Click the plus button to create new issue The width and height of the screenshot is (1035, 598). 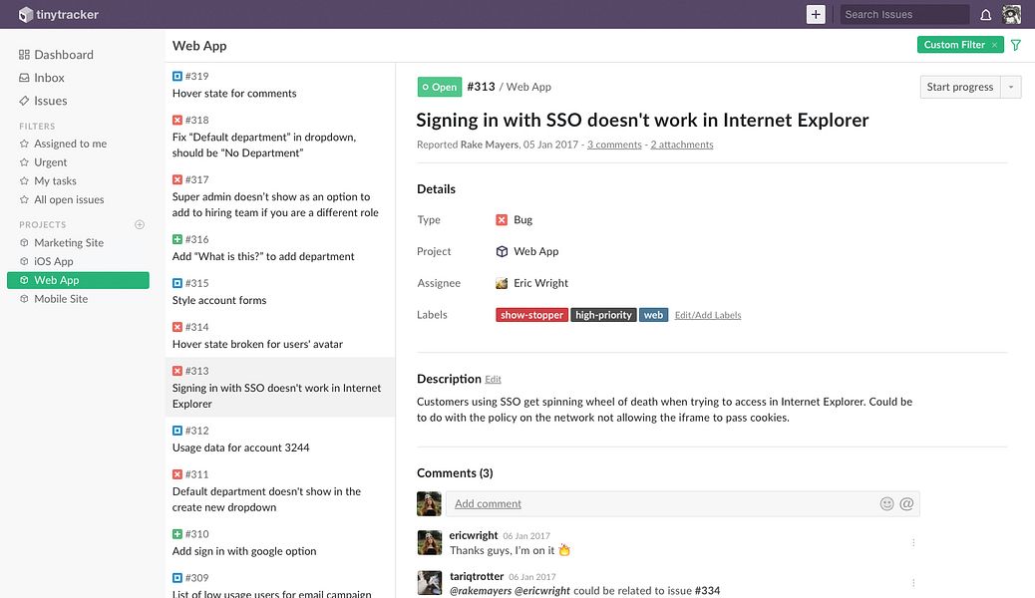tap(816, 15)
